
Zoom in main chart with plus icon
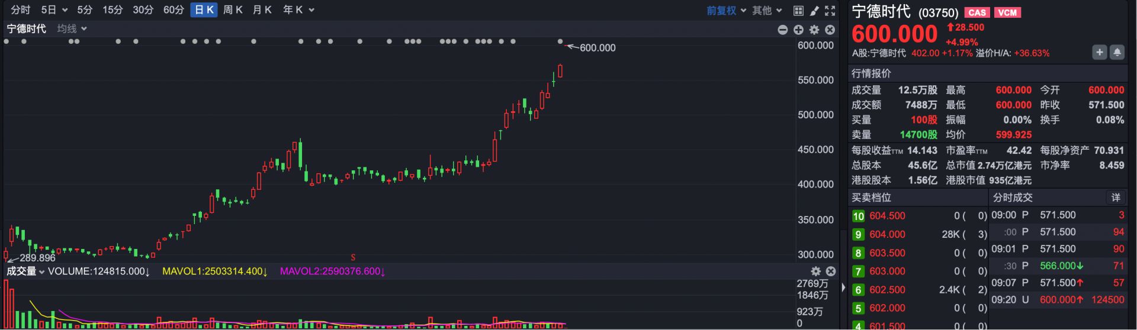coord(798,30)
